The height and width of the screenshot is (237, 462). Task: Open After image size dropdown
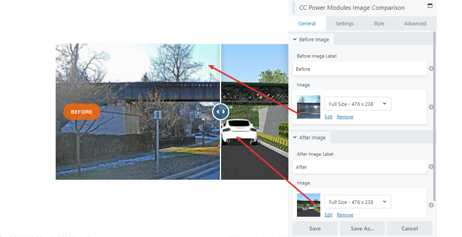pos(358,202)
